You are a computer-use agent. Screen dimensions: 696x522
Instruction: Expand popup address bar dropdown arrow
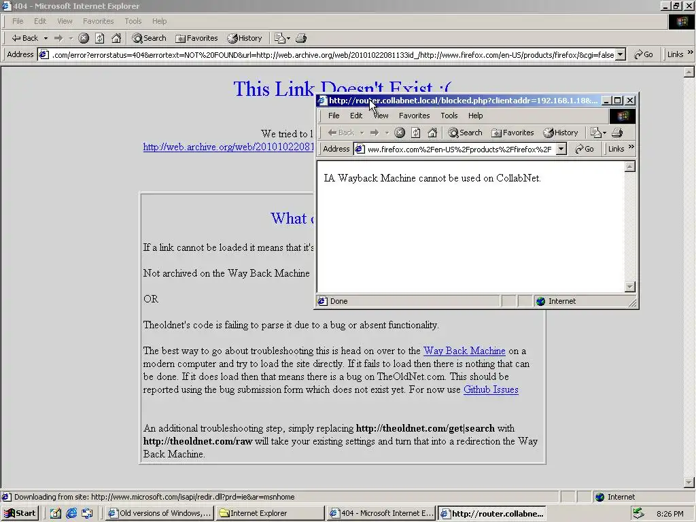(561, 149)
